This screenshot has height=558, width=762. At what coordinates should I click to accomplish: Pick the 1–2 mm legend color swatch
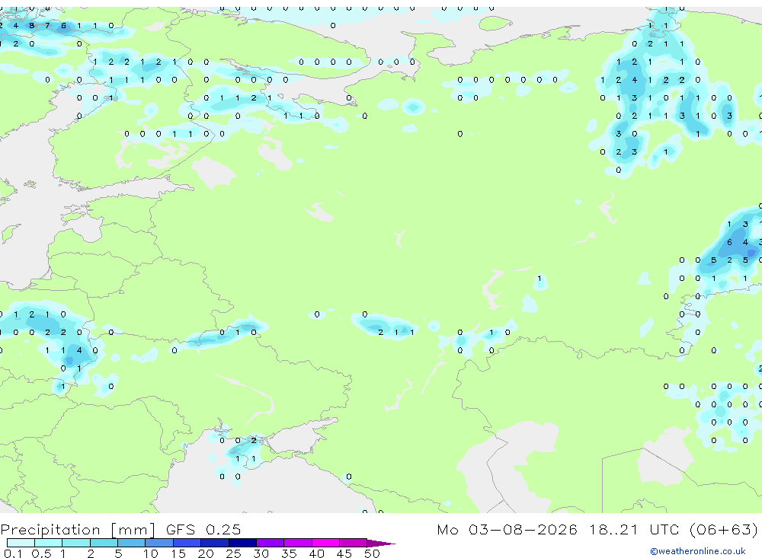pos(75,543)
